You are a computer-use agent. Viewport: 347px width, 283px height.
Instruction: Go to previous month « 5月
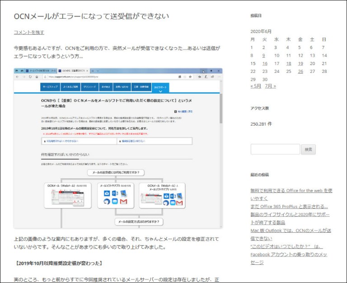[256, 86]
